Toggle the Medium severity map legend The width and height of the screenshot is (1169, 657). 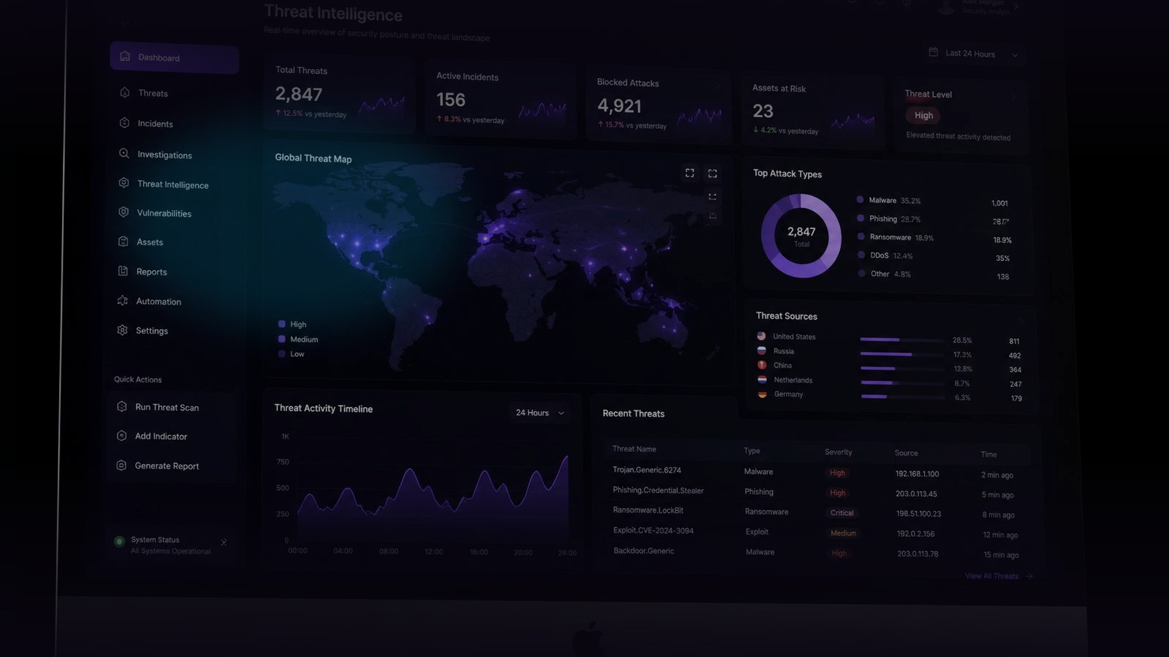[298, 339]
